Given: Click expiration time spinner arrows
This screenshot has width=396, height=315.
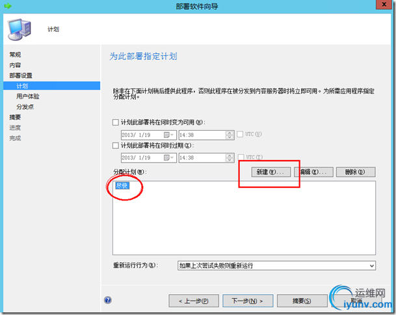Looking at the screenshot, I should 230,157.
